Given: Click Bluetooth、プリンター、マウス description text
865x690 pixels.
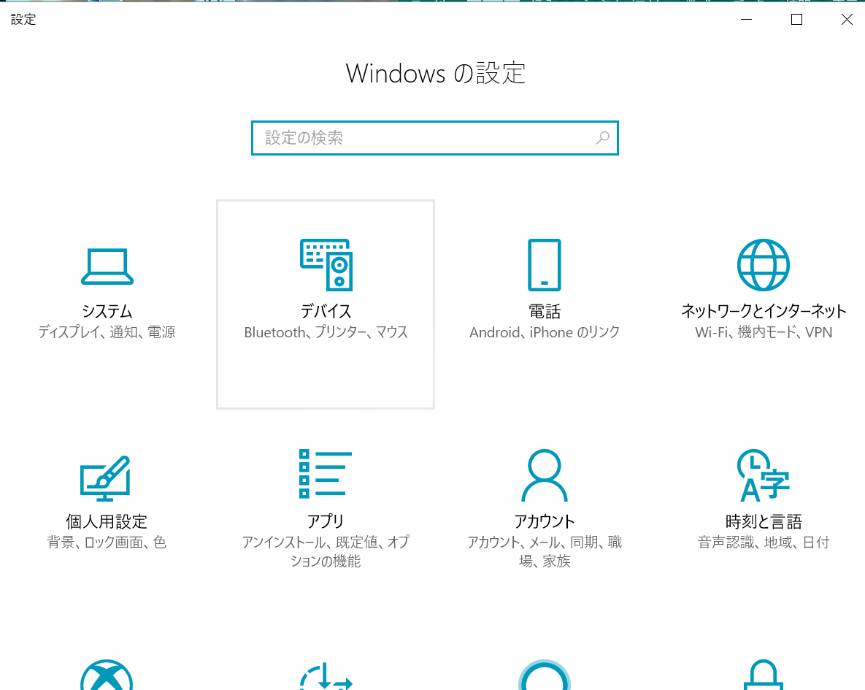Looking at the screenshot, I should [326, 332].
